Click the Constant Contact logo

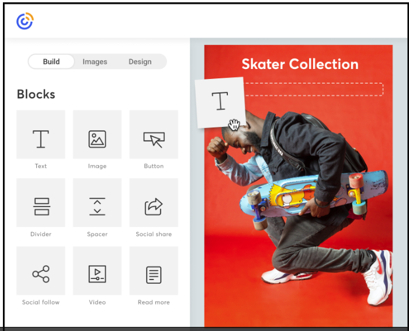coord(25,21)
